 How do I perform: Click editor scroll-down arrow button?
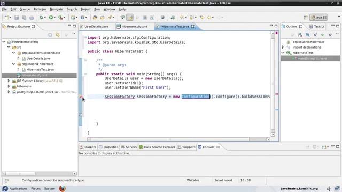pyautogui.click(x=273, y=134)
